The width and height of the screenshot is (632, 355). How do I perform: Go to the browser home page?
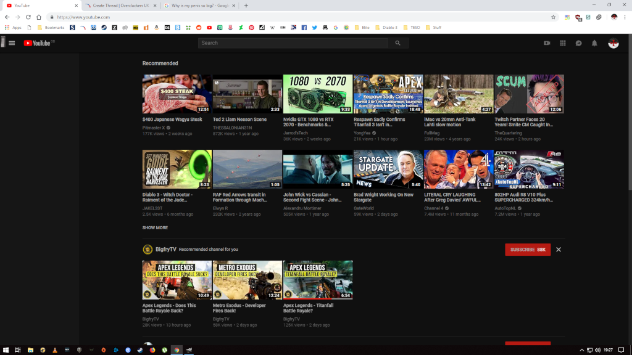pos(39,17)
